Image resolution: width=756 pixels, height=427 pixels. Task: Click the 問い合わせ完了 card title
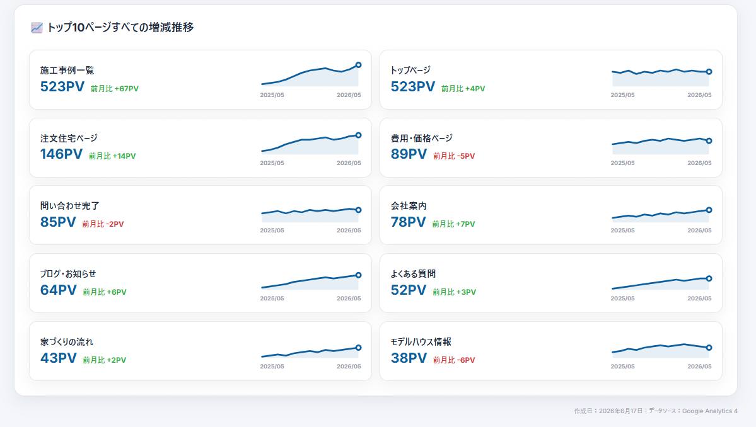[70, 206]
